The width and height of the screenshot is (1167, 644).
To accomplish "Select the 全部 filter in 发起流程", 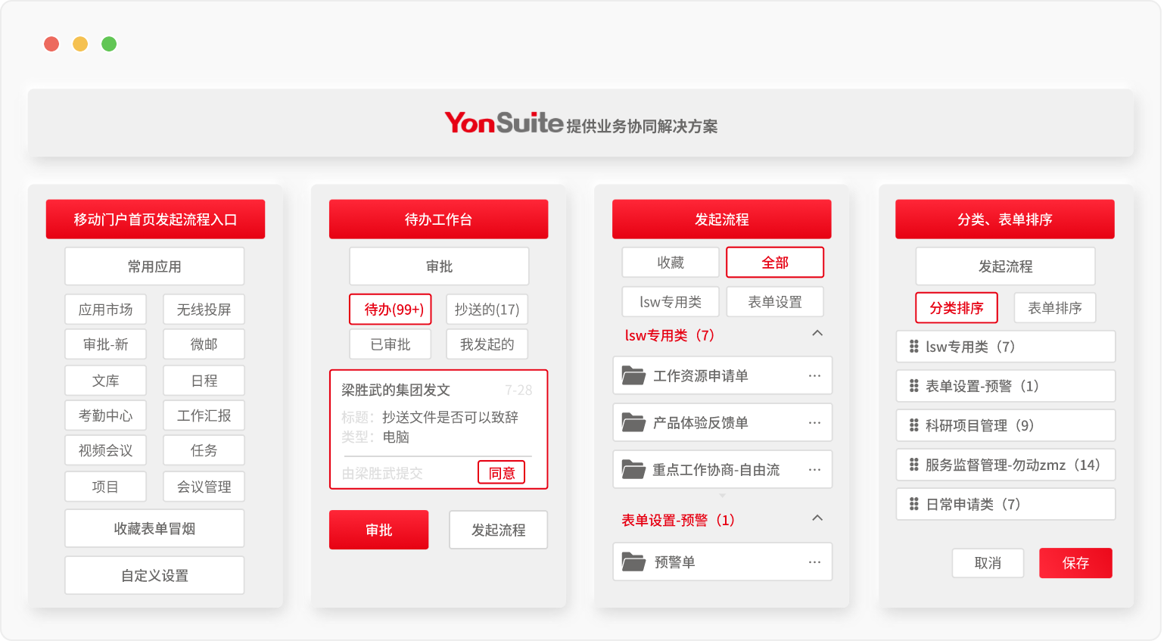I will (x=774, y=263).
